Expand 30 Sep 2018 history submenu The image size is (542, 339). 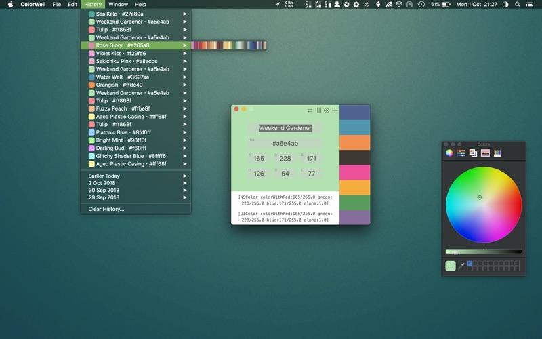click(136, 191)
